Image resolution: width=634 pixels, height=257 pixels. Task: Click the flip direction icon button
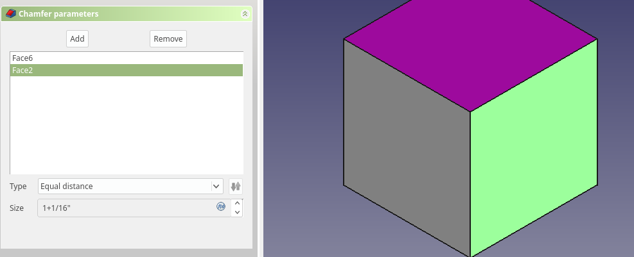point(236,186)
